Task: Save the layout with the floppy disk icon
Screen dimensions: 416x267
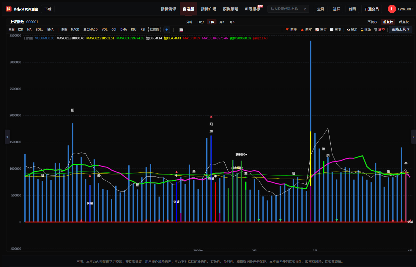Action: 181,30
